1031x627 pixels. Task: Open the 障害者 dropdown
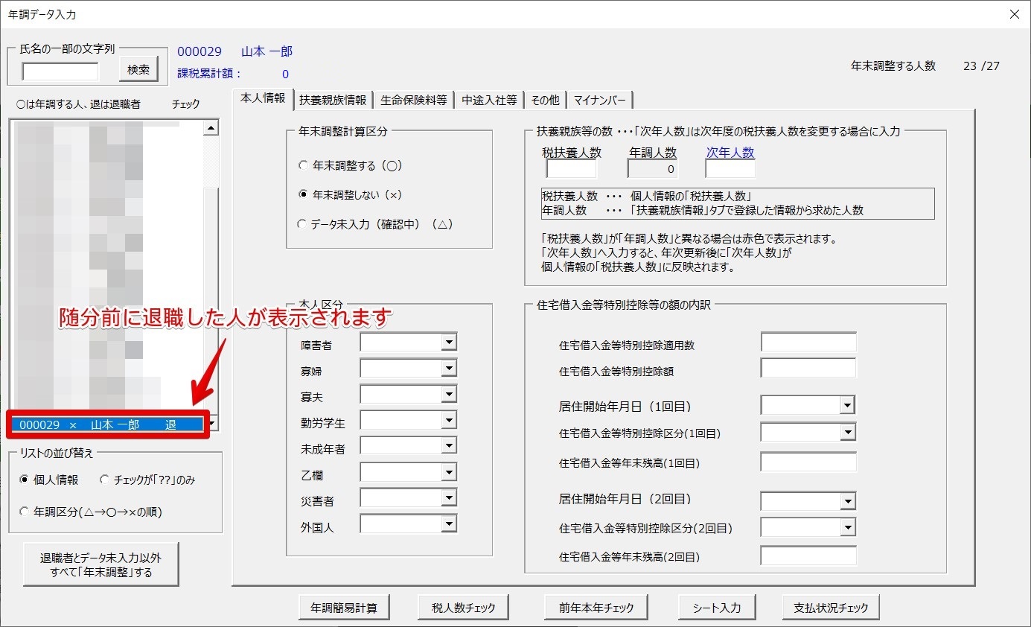pyautogui.click(x=449, y=342)
